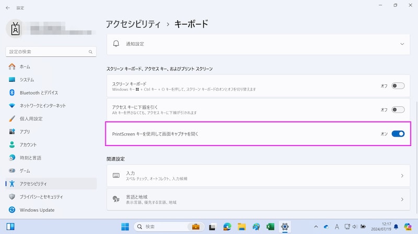Open the 入力 related settings chevron

402,176
